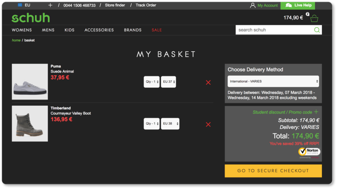The image size is (337, 189).
Task: Remove Puma Suede Animal with red X
Action: tap(208, 82)
